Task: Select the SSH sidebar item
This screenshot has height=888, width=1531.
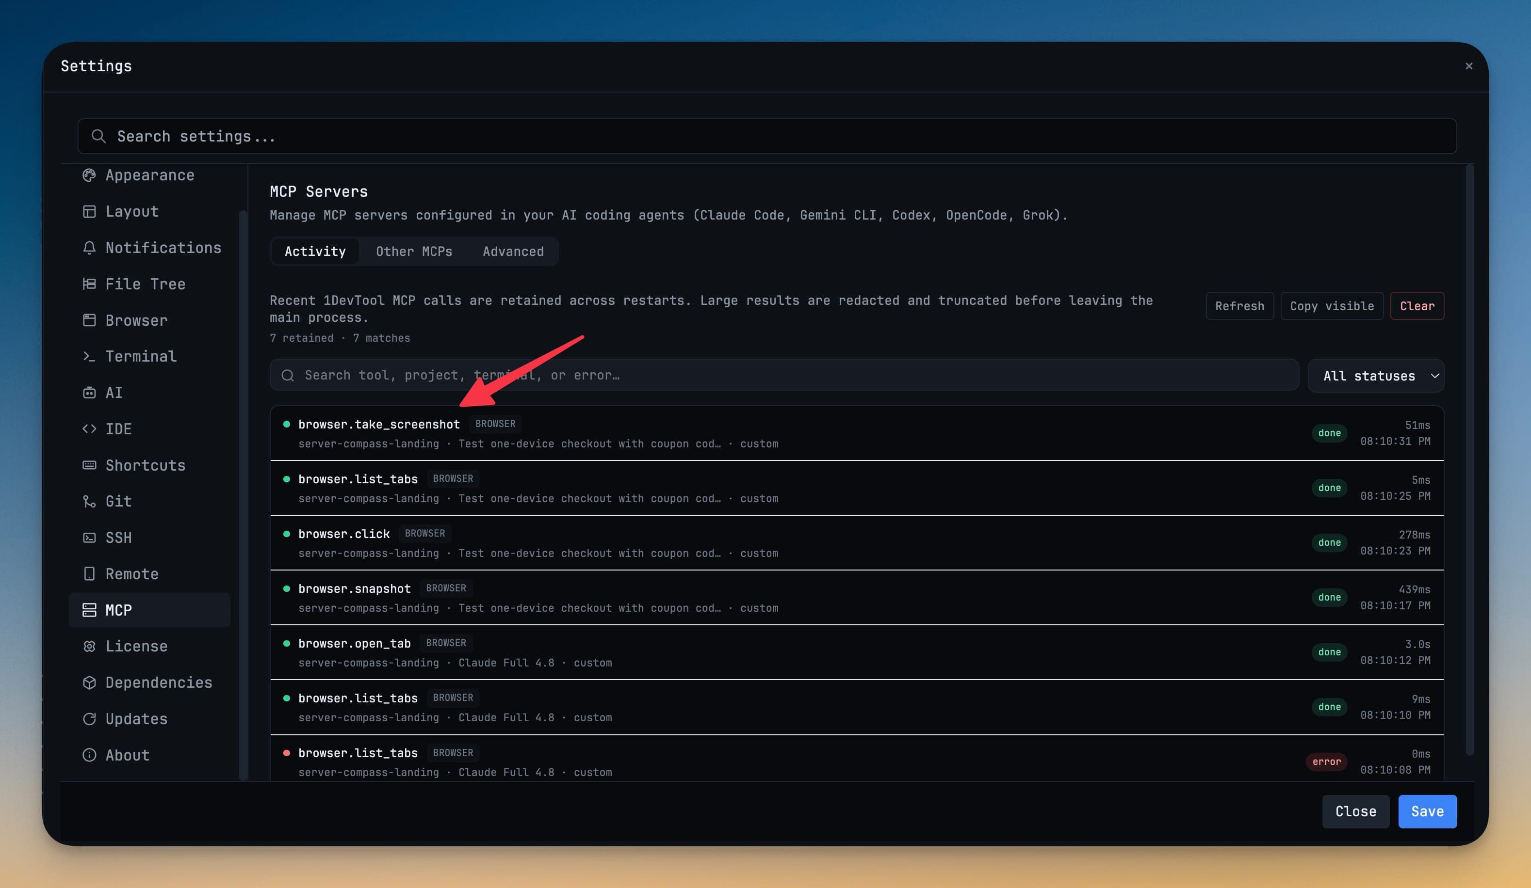Action: (149, 538)
